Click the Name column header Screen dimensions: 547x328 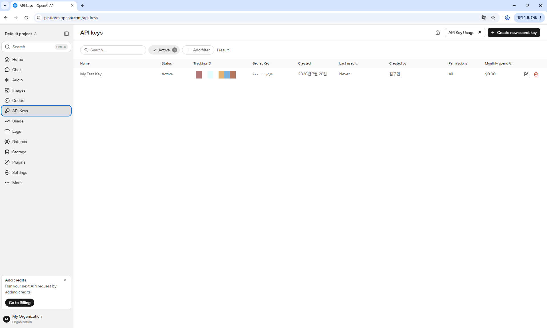85,63
